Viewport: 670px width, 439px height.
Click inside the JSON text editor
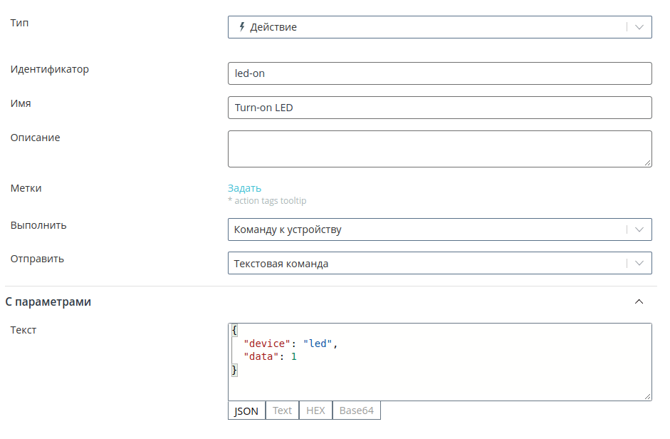[440, 362]
